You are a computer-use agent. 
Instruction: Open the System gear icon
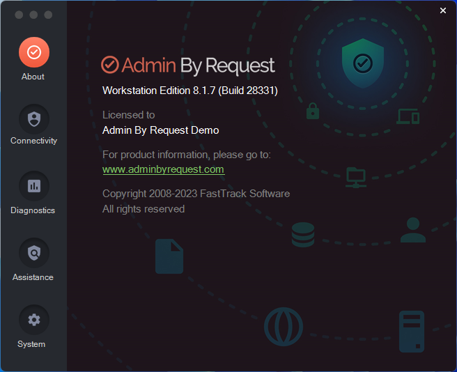[x=34, y=320]
